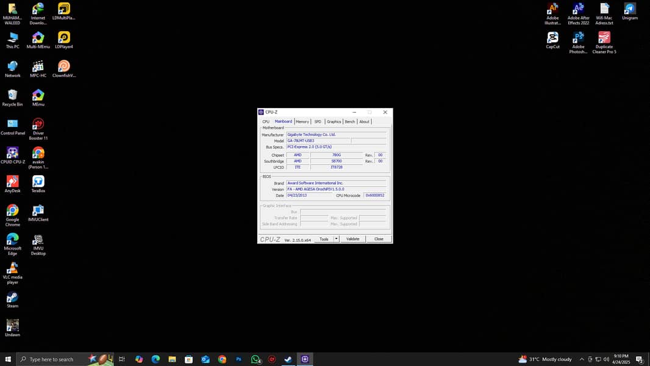Click the Manufacturer field Gigabyte Technology Co. Ltd.
This screenshot has width=650, height=366.
tap(336, 135)
